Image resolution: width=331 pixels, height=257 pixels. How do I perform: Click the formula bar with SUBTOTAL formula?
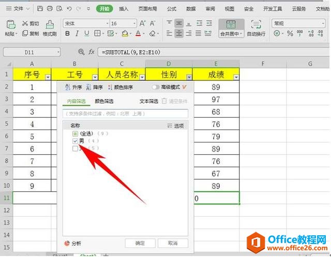point(213,52)
